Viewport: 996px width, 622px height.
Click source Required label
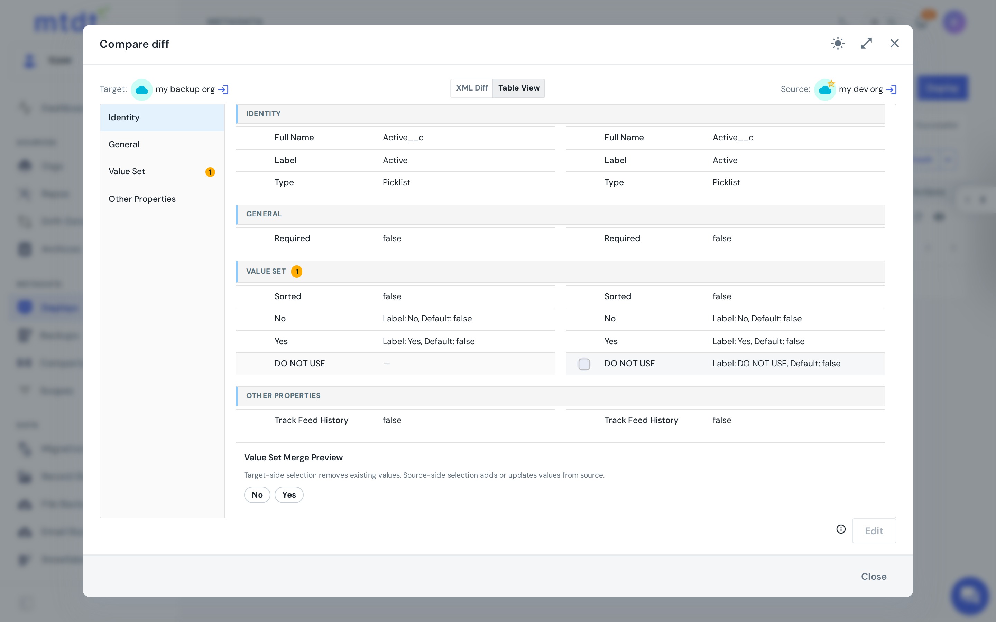click(x=622, y=238)
